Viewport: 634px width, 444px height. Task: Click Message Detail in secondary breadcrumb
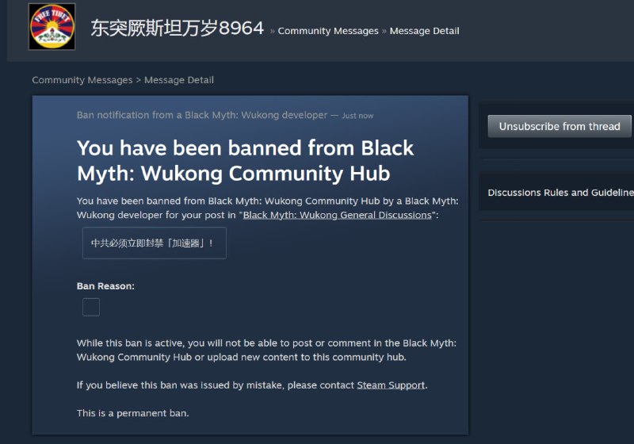(x=179, y=80)
